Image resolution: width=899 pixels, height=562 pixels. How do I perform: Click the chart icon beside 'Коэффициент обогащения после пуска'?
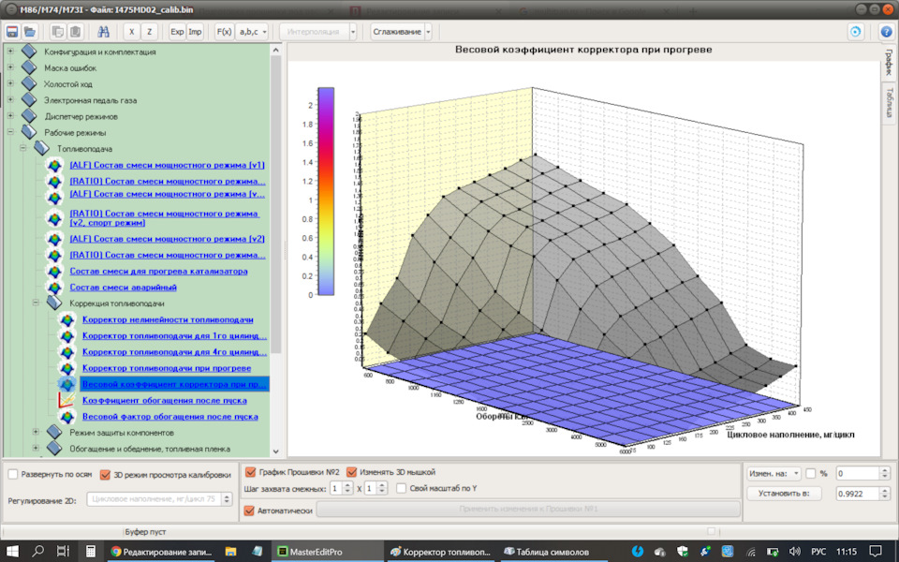point(67,400)
